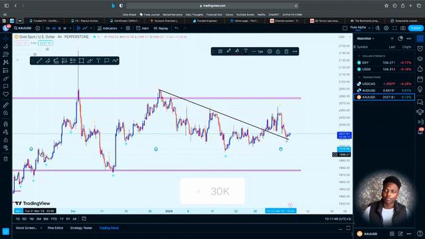Viewport: 425px width, 239px height.
Task: Select the Text tool in favorites bar
Action: (98, 60)
